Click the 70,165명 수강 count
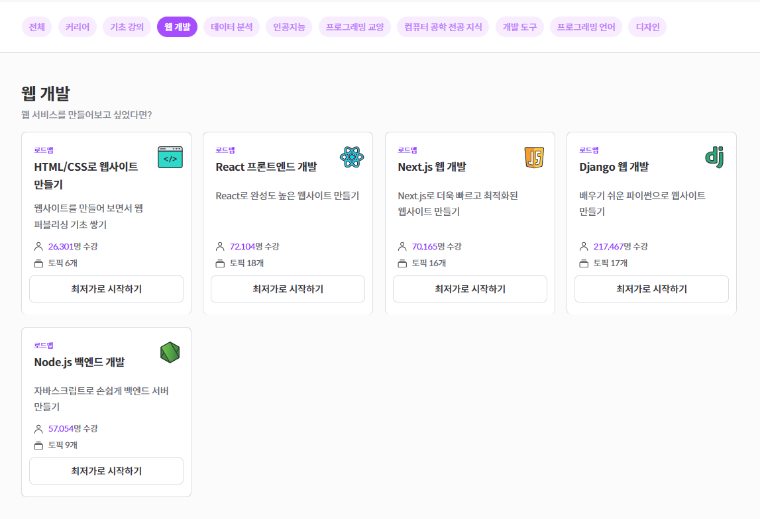Screen dimensions: 760x519 pos(437,246)
